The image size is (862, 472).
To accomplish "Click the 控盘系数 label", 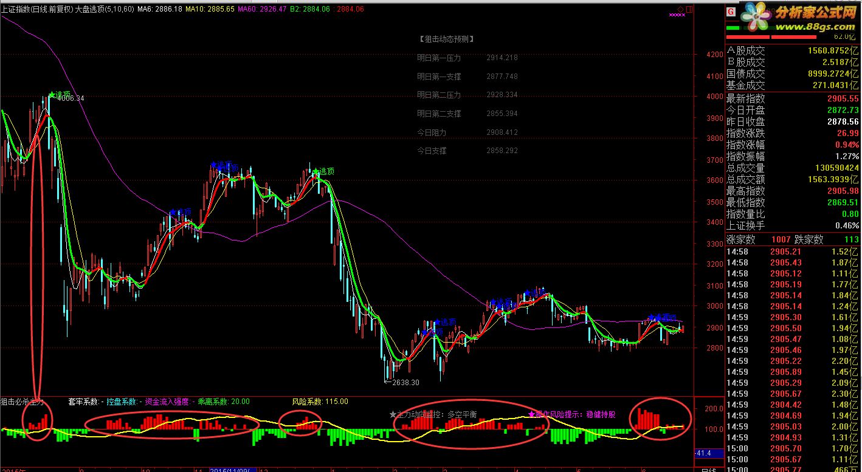I will [x=122, y=402].
